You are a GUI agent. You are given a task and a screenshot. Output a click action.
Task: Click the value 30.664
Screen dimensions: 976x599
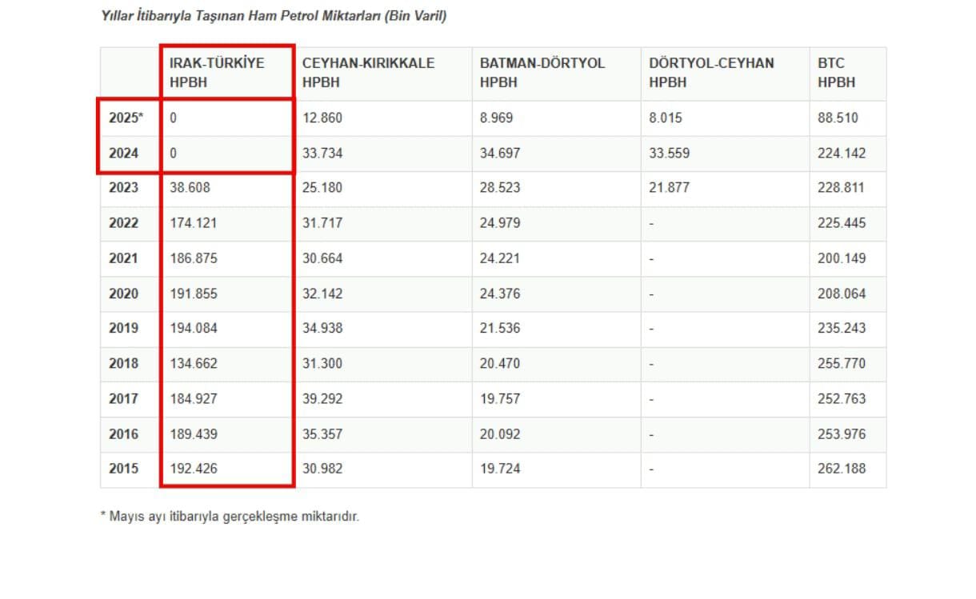pos(322,258)
